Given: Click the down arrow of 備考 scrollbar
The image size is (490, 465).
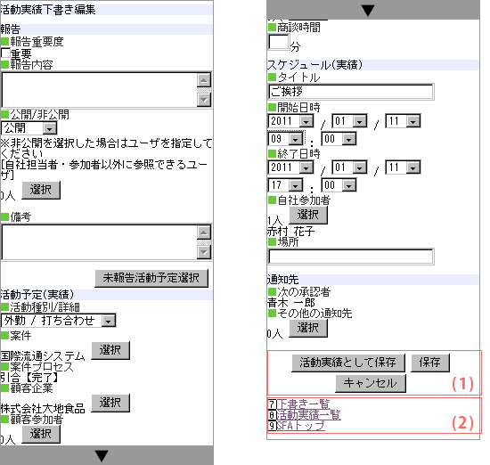Looking at the screenshot, I should [204, 252].
